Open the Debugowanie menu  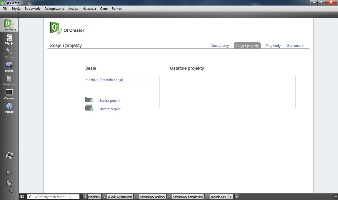click(x=54, y=9)
